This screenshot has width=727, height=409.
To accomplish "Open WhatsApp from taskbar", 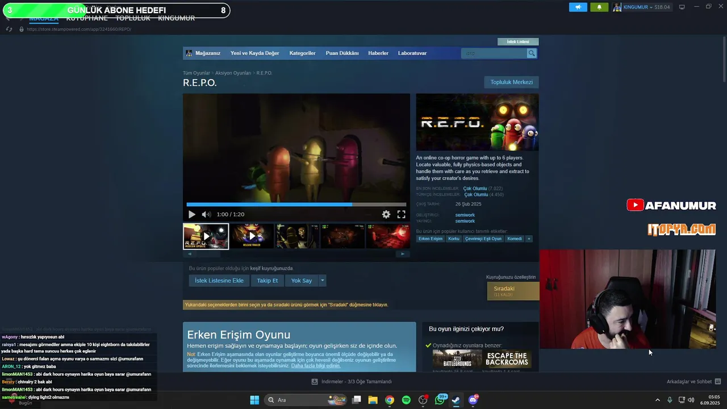I will [x=440, y=400].
